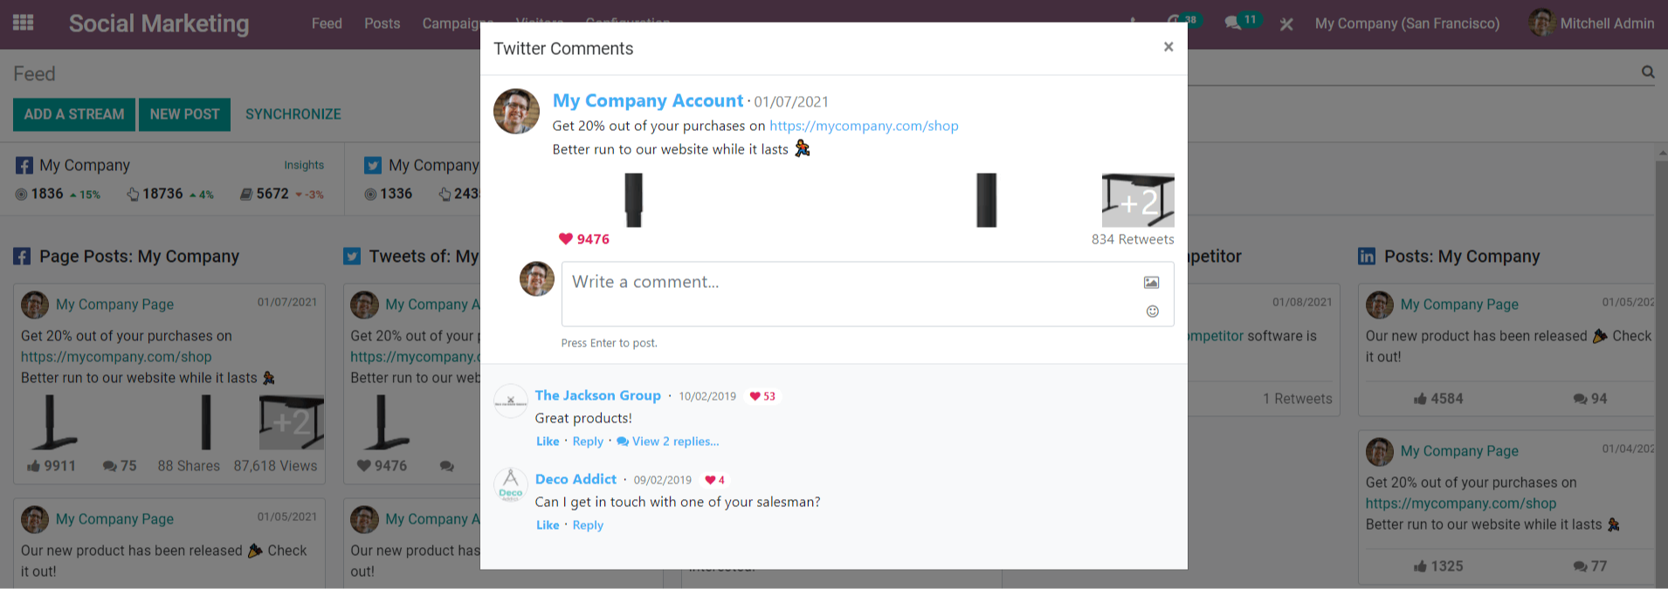The height and width of the screenshot is (589, 1668).
Task: Open the Posts menu
Action: click(x=382, y=24)
